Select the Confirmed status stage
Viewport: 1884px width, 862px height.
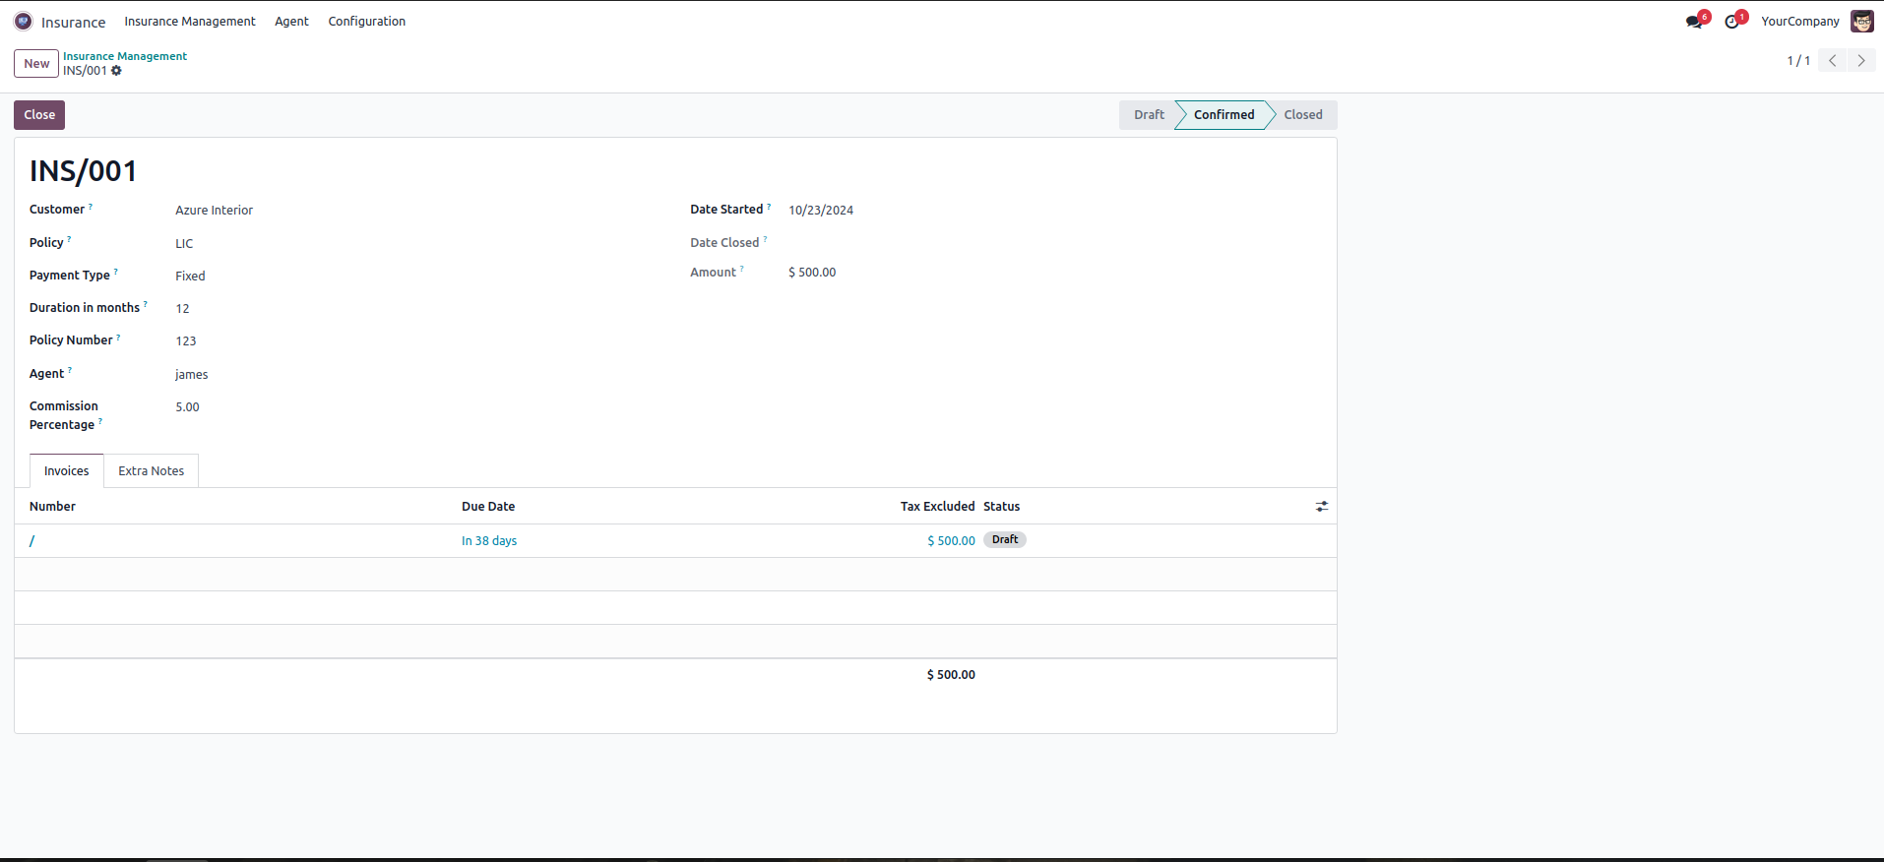pyautogui.click(x=1224, y=115)
